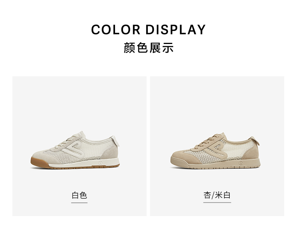Click round emblem on beige shoe midsole
Screen dimensions: 297x233
241,163
